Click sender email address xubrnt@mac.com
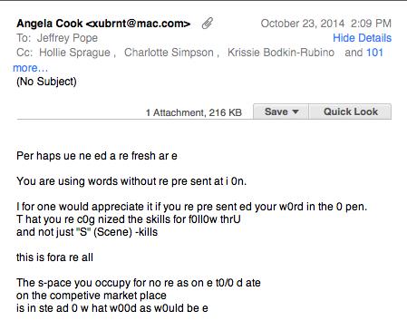Viewport: 407px width, 330px height. (138, 24)
